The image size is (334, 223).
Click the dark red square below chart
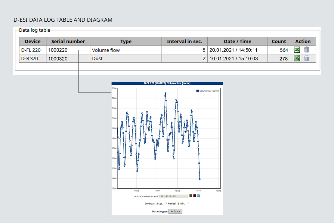point(195,196)
